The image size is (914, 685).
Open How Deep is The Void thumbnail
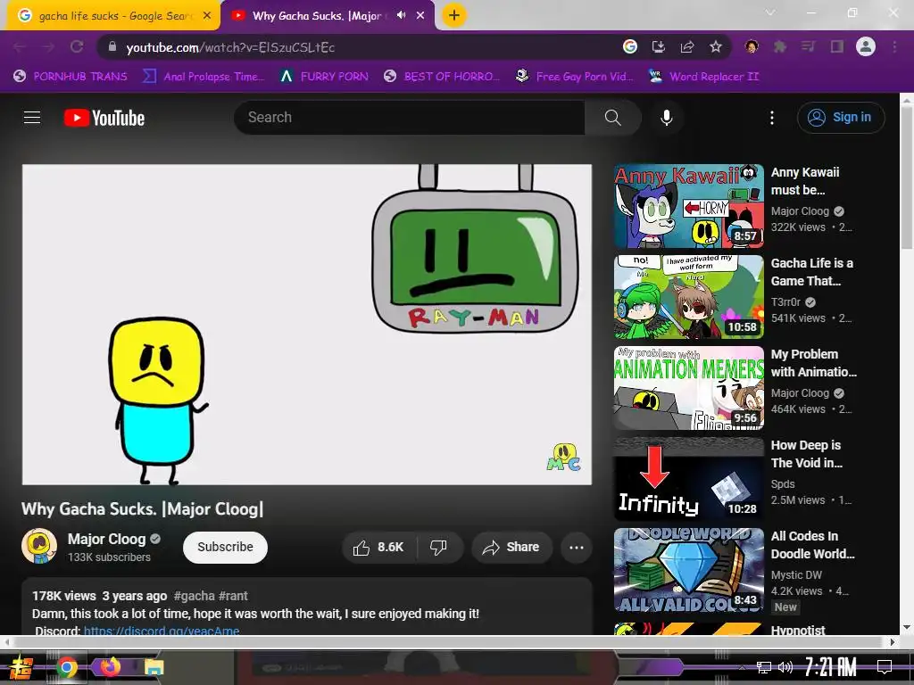(x=688, y=479)
